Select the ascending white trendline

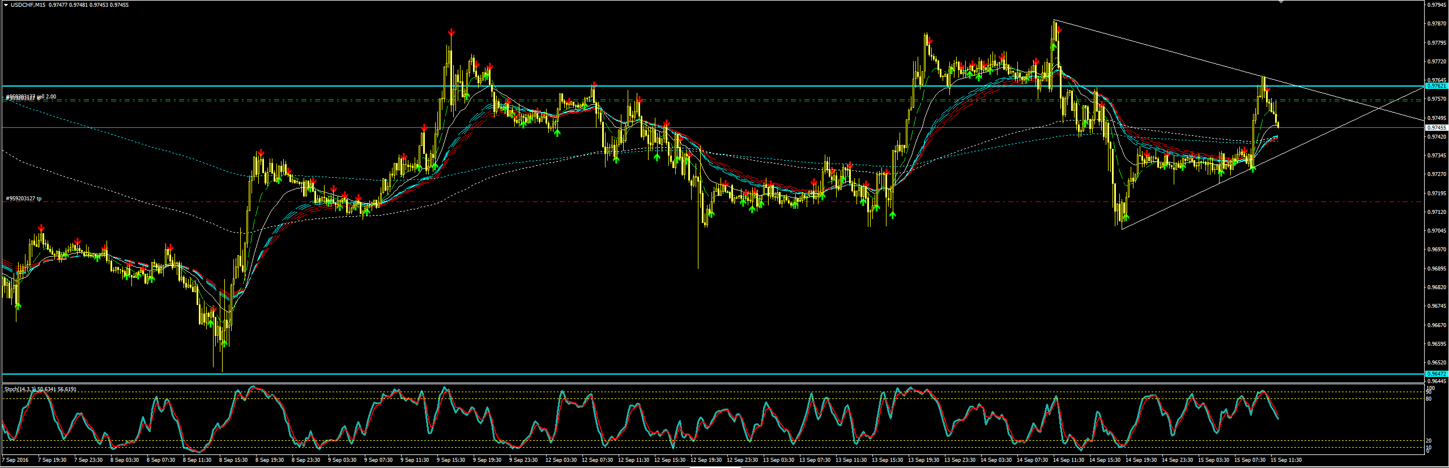click(x=1273, y=158)
